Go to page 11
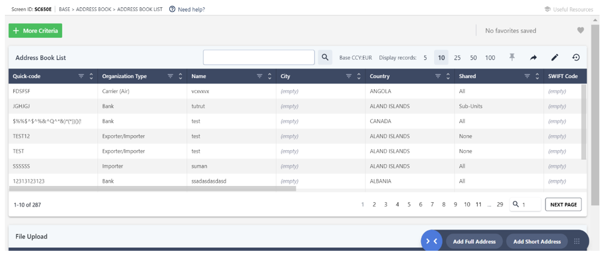The height and width of the screenshot is (255, 602). pos(478,205)
